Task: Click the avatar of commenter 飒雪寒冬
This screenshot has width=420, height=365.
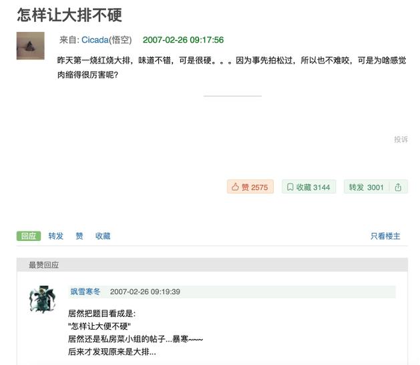Action: coord(42,299)
